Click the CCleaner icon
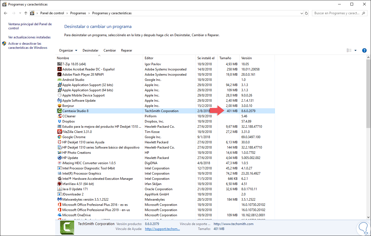Viewport: 371px width, 236px height. tap(59, 116)
